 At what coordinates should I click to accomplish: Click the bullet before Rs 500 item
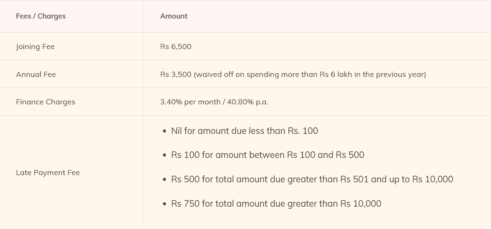165,180
